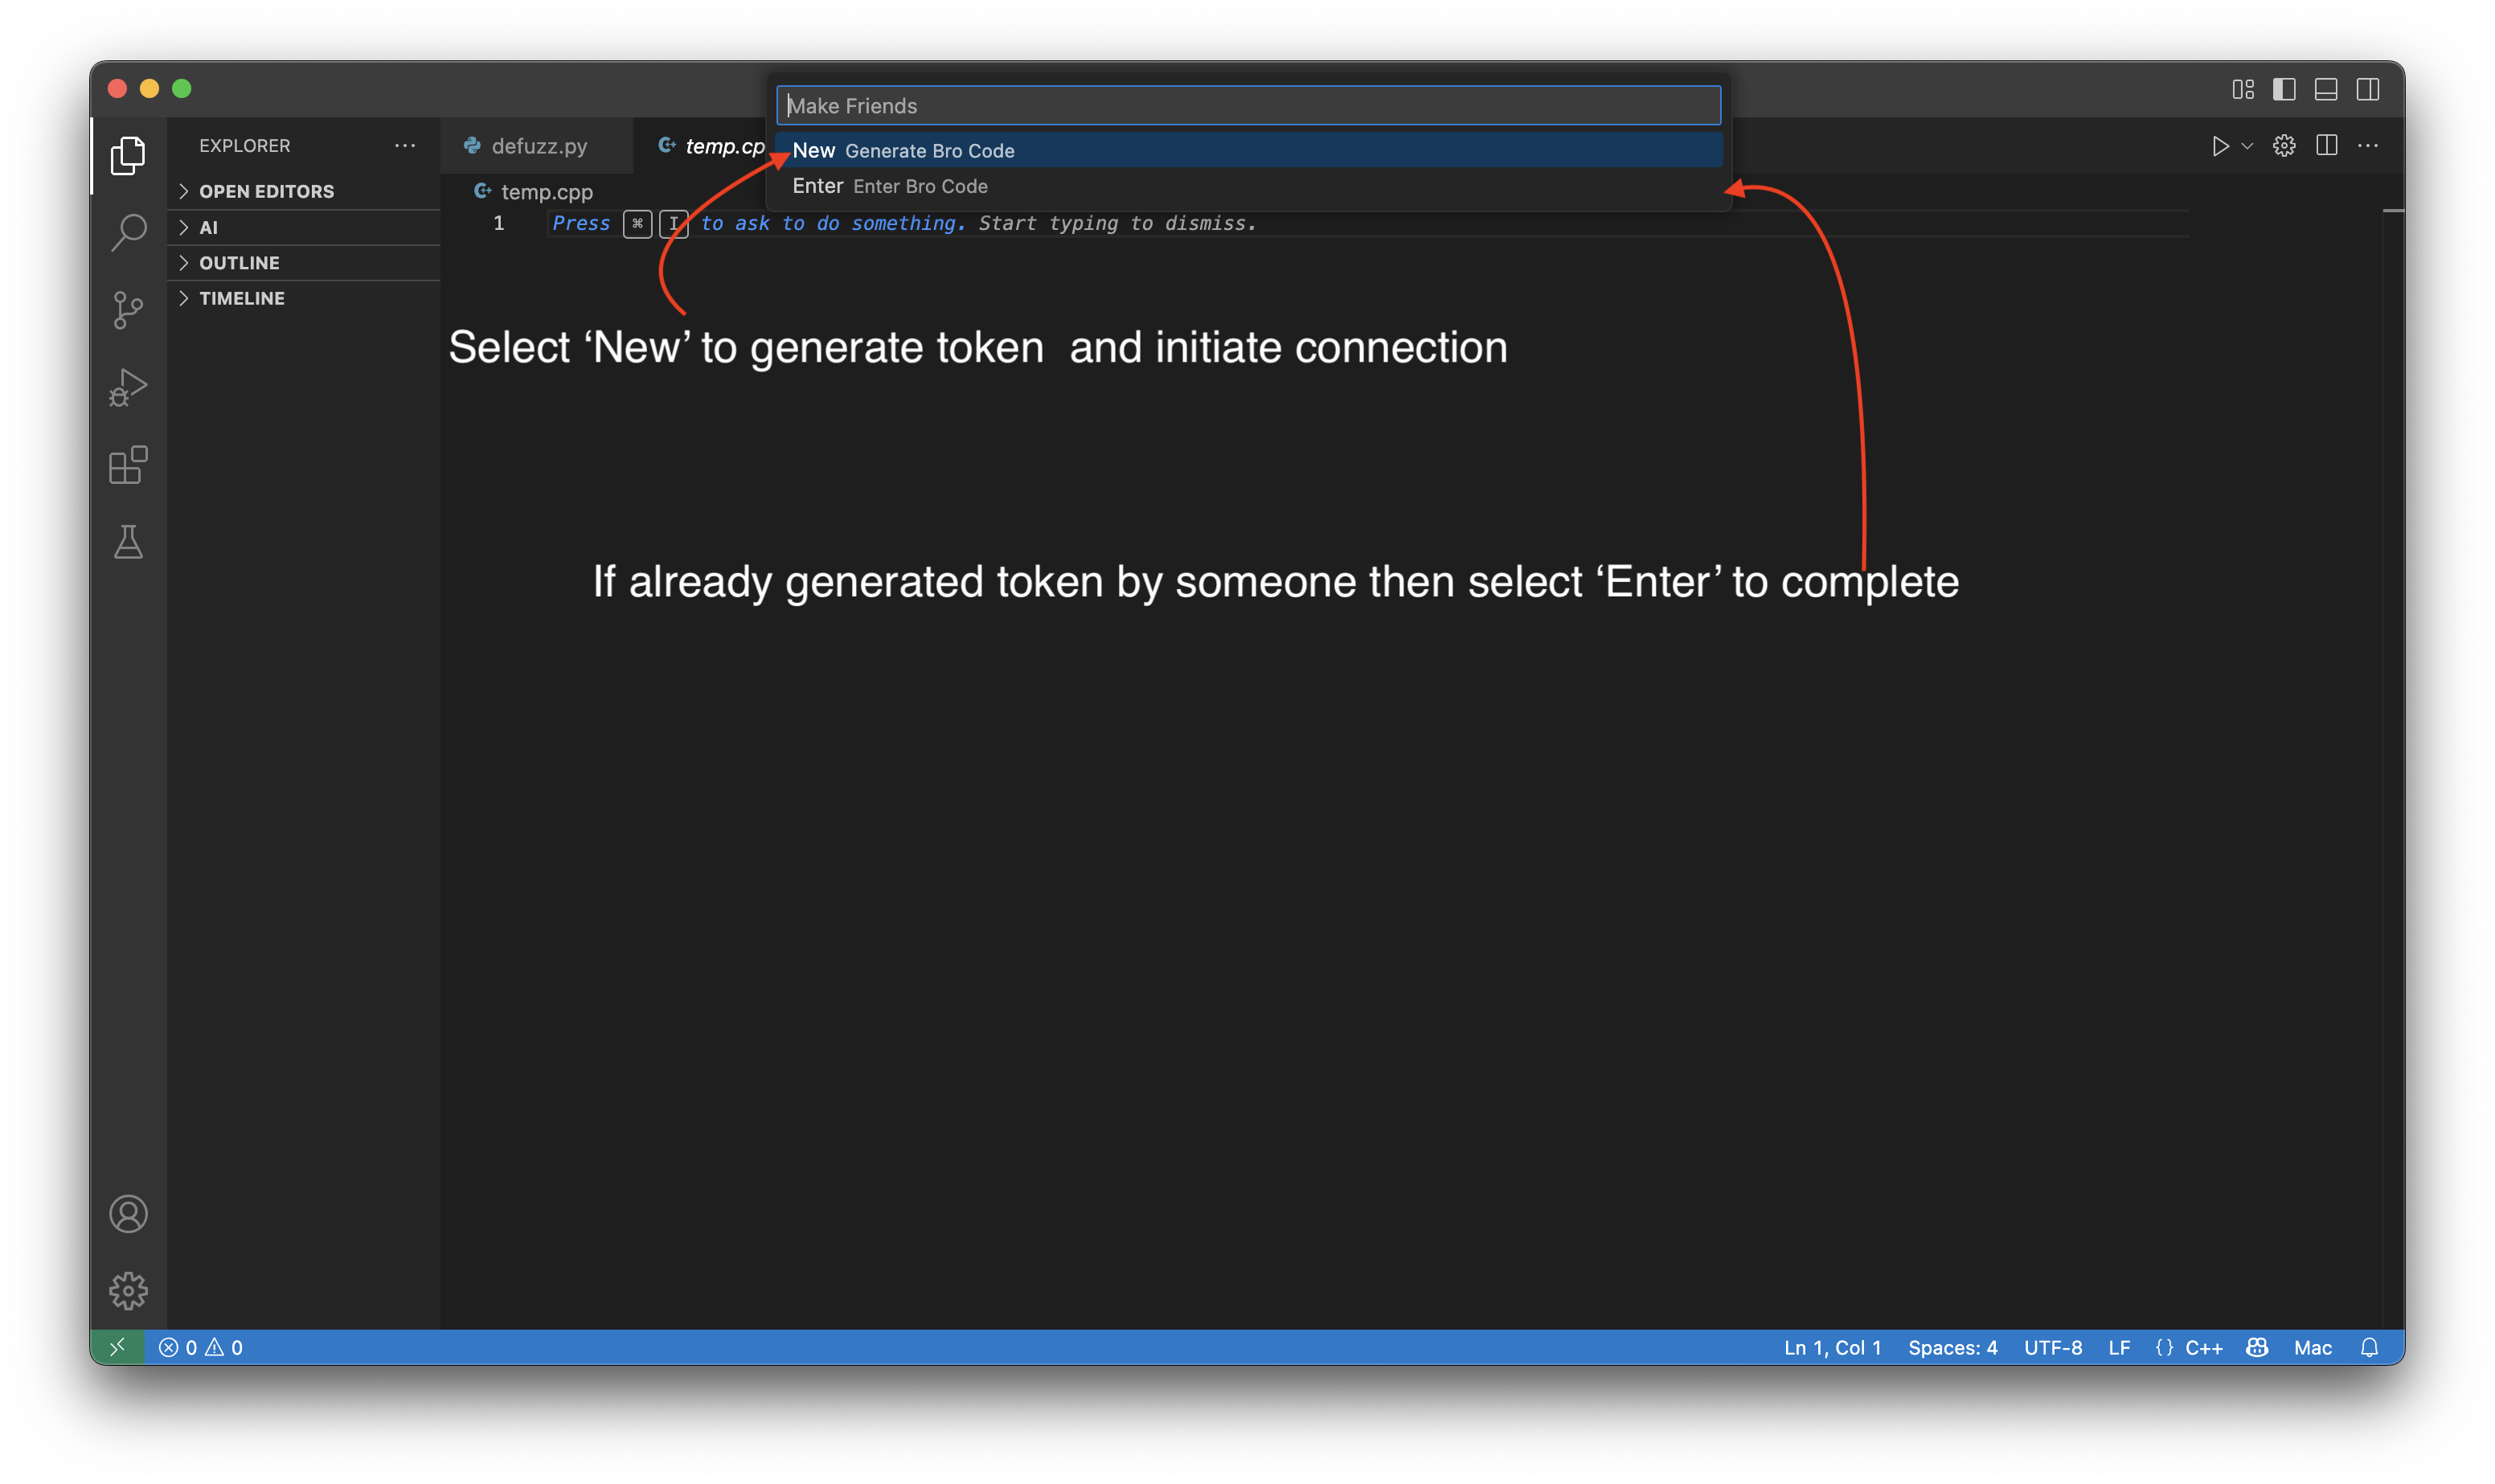
Task: Open the run button dropdown arrow
Action: (2247, 146)
